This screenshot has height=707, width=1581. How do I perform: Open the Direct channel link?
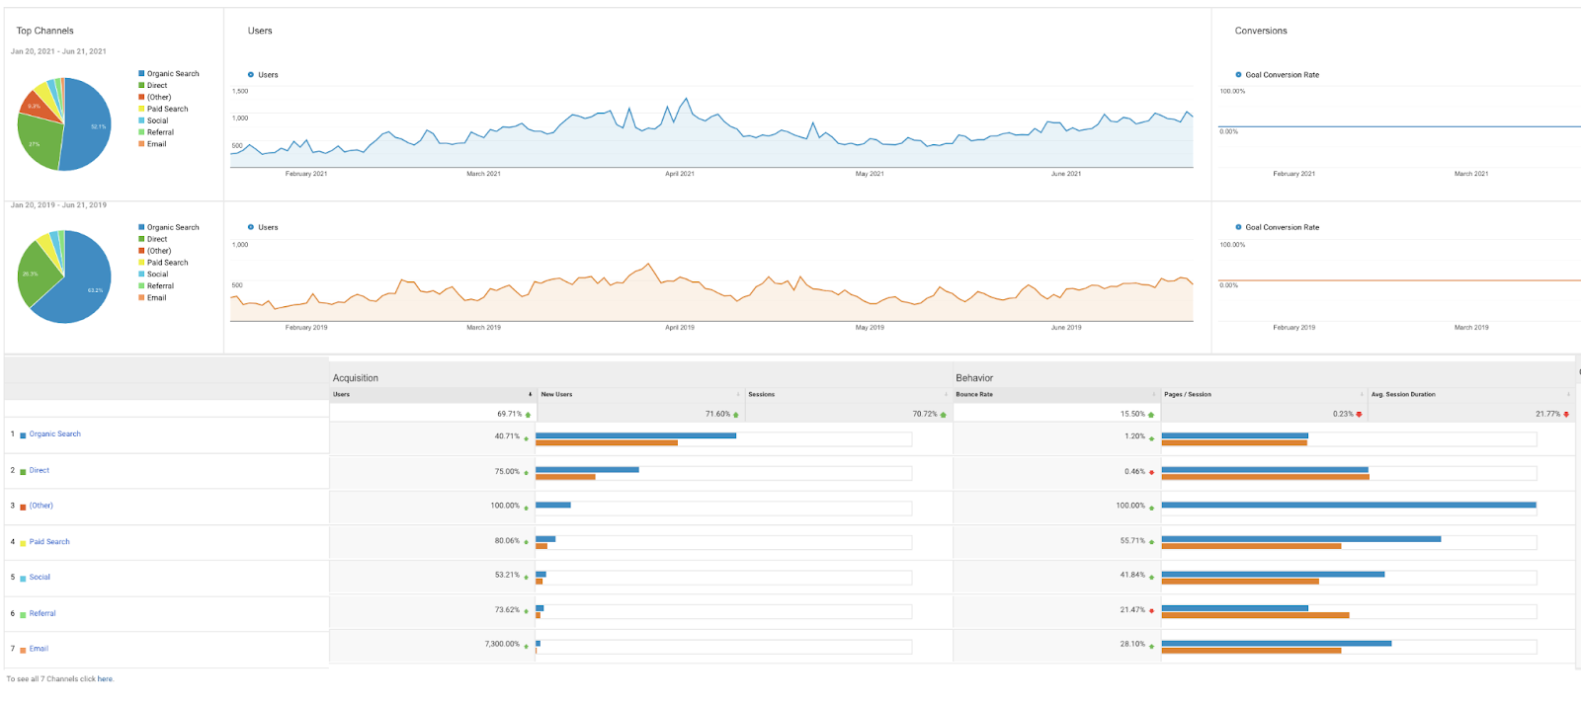(40, 471)
